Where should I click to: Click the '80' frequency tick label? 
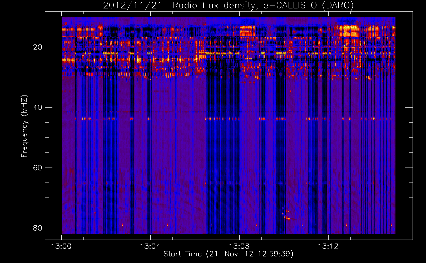(x=38, y=228)
